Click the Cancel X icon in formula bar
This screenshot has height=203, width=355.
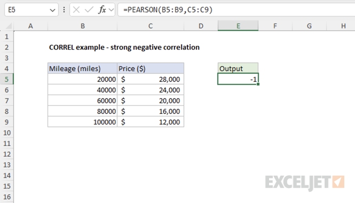coord(76,10)
